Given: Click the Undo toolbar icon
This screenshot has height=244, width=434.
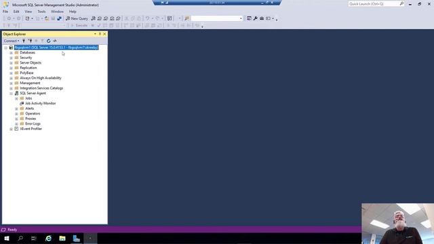Looking at the screenshot, I should click(x=148, y=18).
